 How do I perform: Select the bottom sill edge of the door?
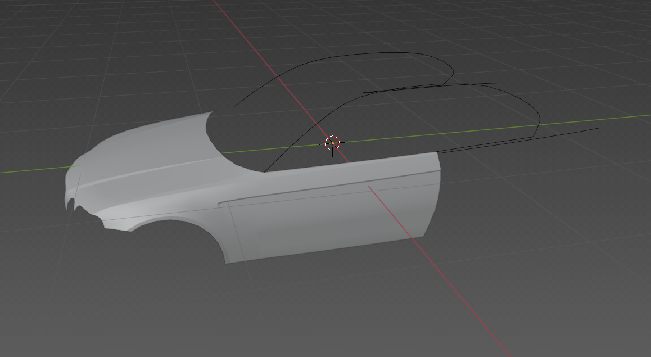[x=324, y=250]
